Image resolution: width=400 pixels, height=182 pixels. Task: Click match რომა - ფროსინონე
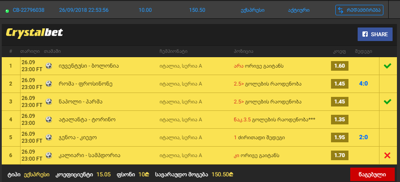point(86,84)
